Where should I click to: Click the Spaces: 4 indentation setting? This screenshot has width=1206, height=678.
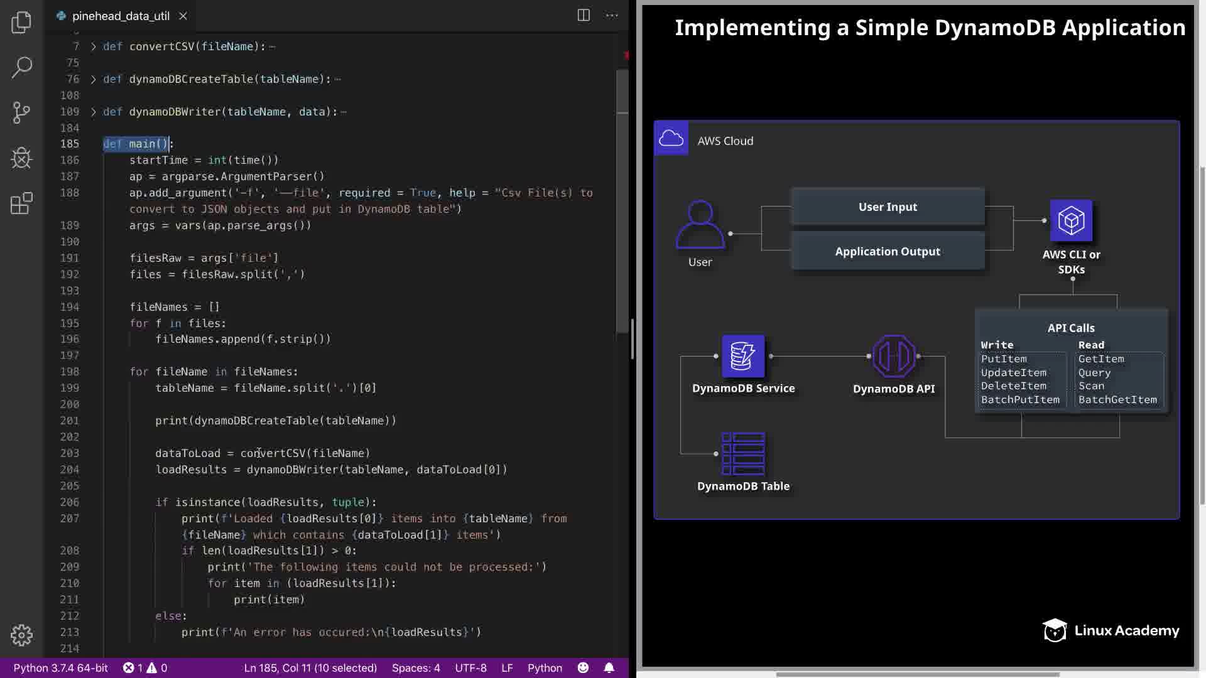[x=415, y=667]
